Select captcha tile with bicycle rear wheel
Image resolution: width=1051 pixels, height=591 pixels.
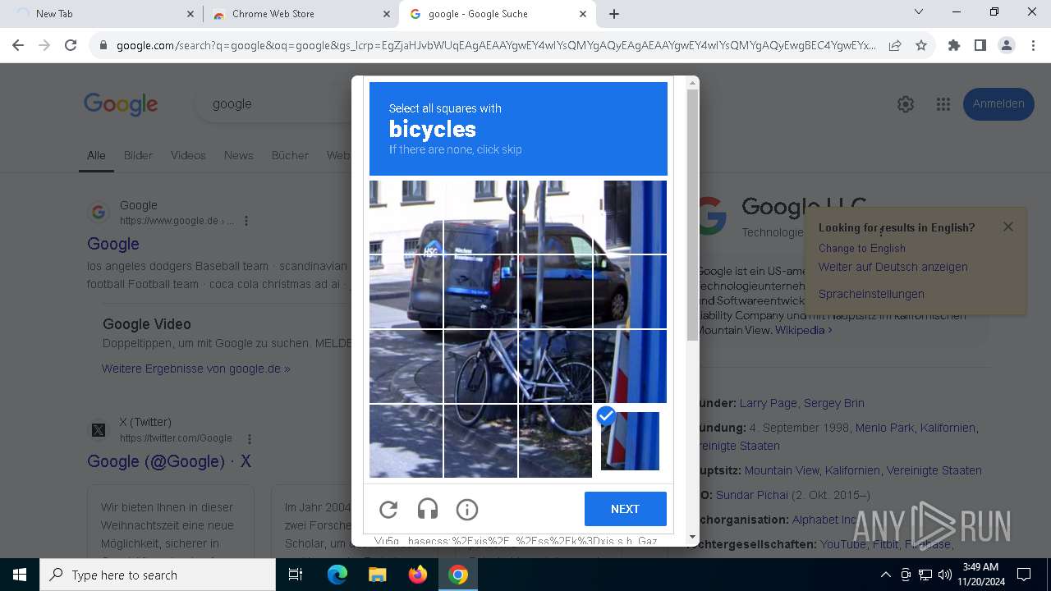pos(555,366)
